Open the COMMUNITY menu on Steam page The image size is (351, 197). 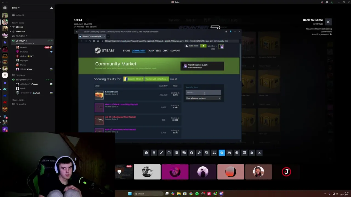(x=138, y=51)
